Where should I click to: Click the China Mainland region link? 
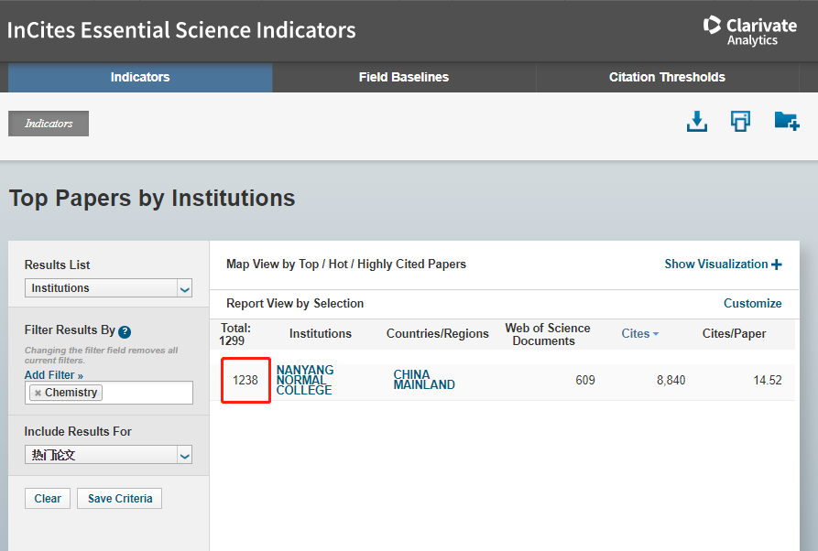pos(423,380)
